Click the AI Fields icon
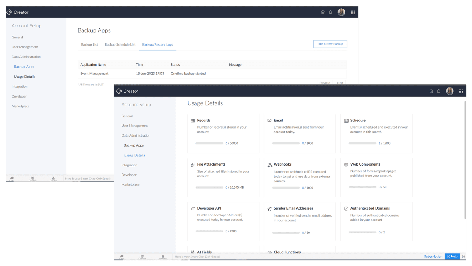 193,252
